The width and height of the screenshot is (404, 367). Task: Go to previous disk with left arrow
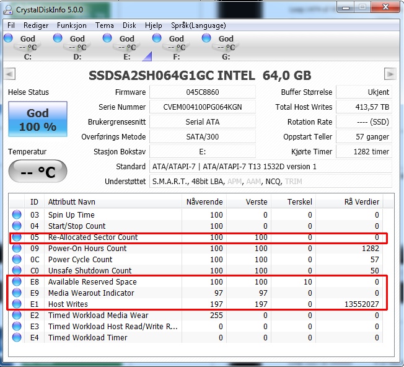10,74
